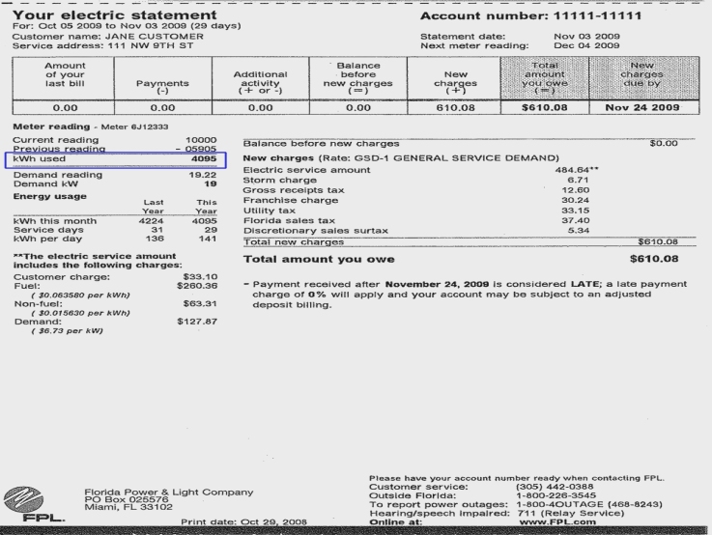Click the FPL logo
The height and width of the screenshot is (535, 712).
(34, 505)
